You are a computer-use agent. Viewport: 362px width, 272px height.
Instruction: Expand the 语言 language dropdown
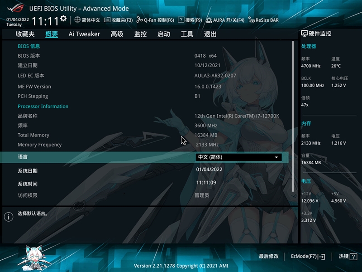(238, 157)
